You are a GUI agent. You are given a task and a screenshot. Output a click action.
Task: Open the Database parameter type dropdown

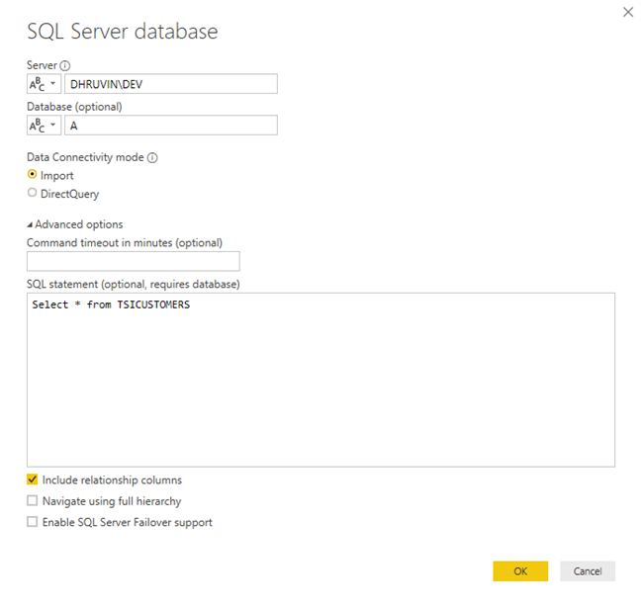tap(52, 126)
